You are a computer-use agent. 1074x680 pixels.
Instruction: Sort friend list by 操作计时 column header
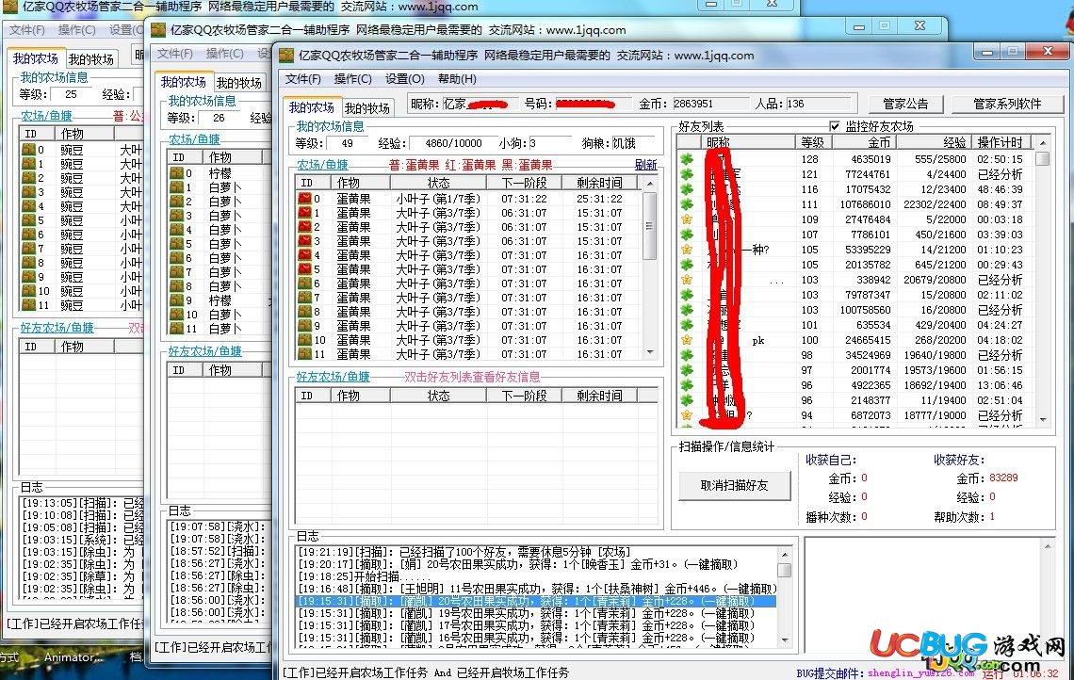tap(1000, 142)
